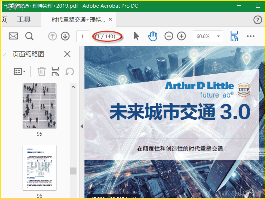
Task: Click the 页面缩略图 panel title
Action: 28,54
